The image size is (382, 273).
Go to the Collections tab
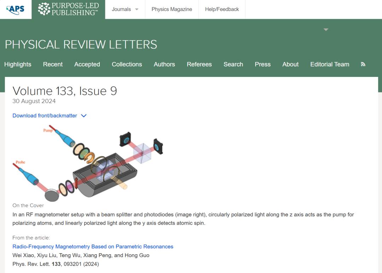pos(127,64)
